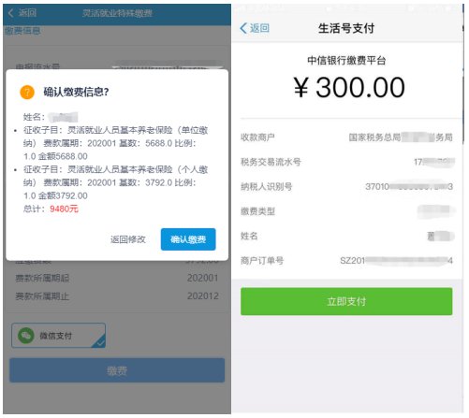Tap the green 立即支付 button
The height and width of the screenshot is (418, 469).
coord(346,301)
